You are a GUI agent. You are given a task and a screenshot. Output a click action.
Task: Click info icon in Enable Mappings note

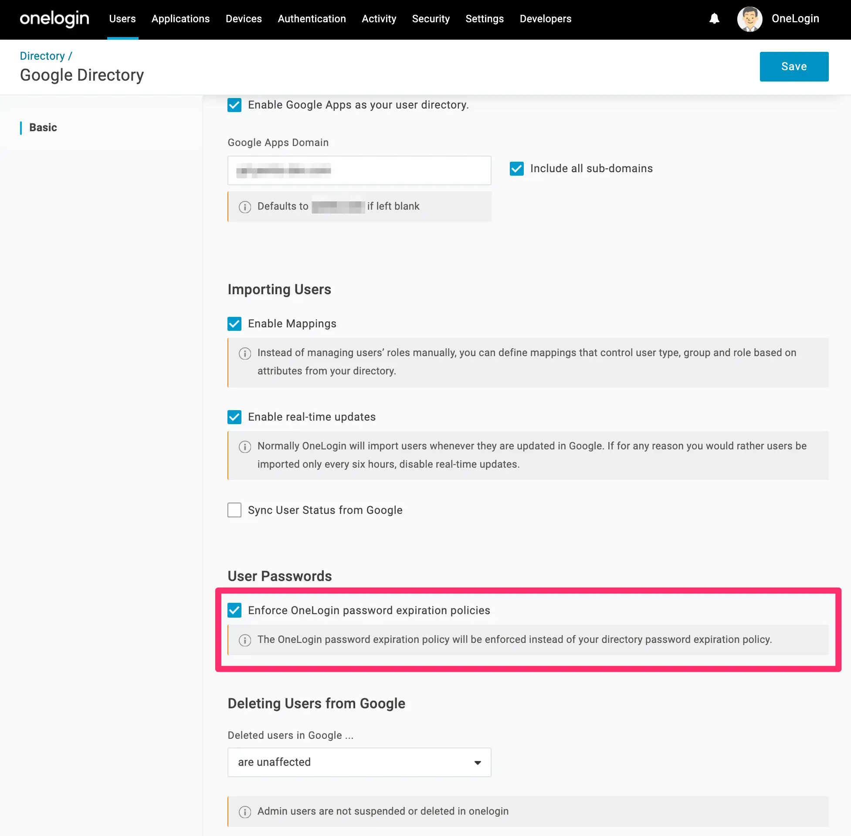[x=245, y=353]
